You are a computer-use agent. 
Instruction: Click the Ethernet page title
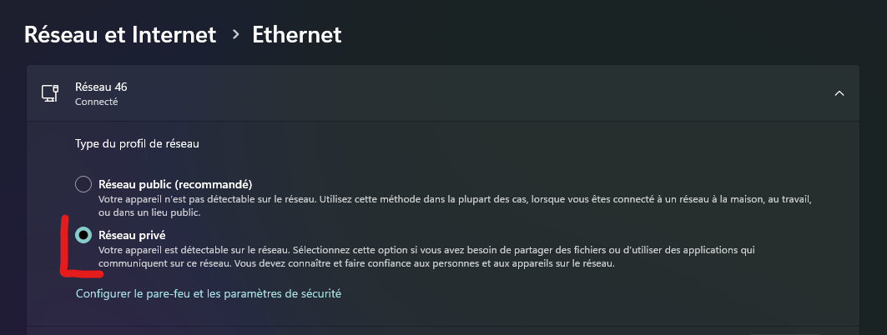[x=296, y=35]
